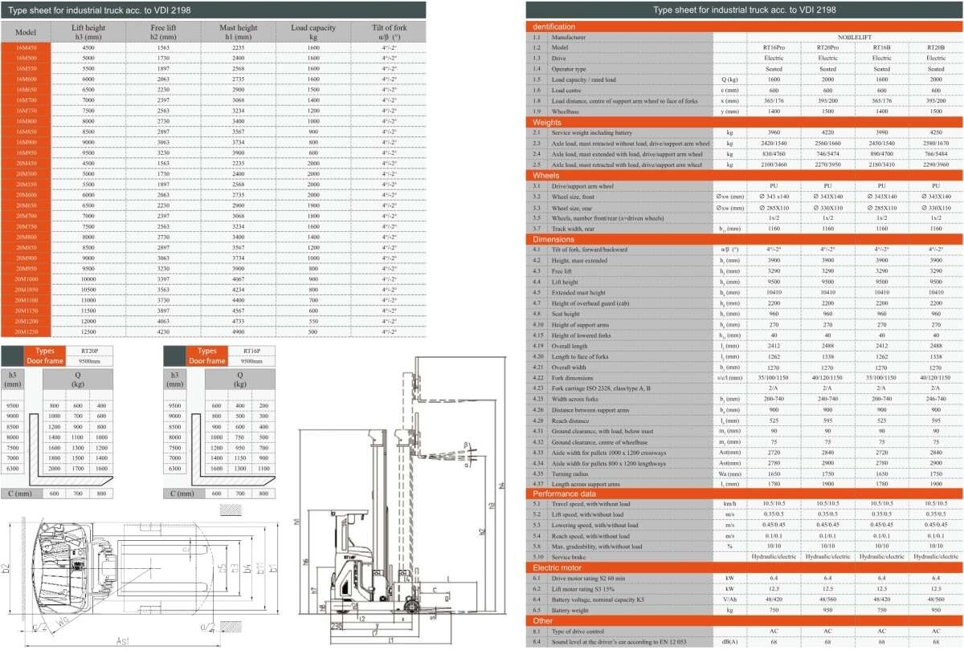Select the Weights section header
Image resolution: width=964 pixels, height=650 pixels.
[x=548, y=122]
